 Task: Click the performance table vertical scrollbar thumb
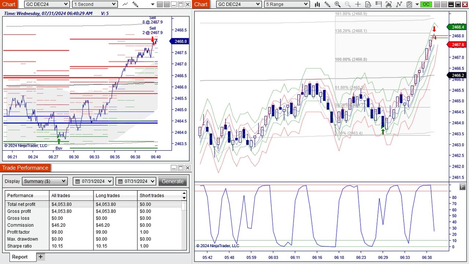[184, 206]
